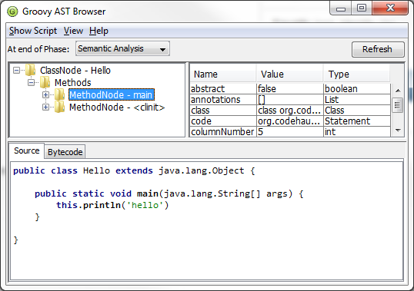The image size is (414, 291).
Task: Click the Refresh button
Action: coord(378,49)
